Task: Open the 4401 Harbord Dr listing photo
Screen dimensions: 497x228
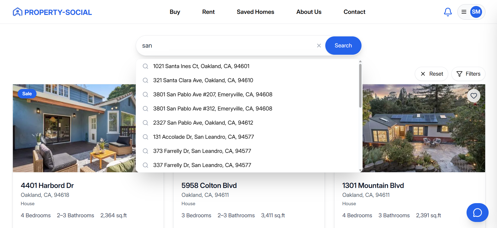Action: pyautogui.click(x=74, y=128)
